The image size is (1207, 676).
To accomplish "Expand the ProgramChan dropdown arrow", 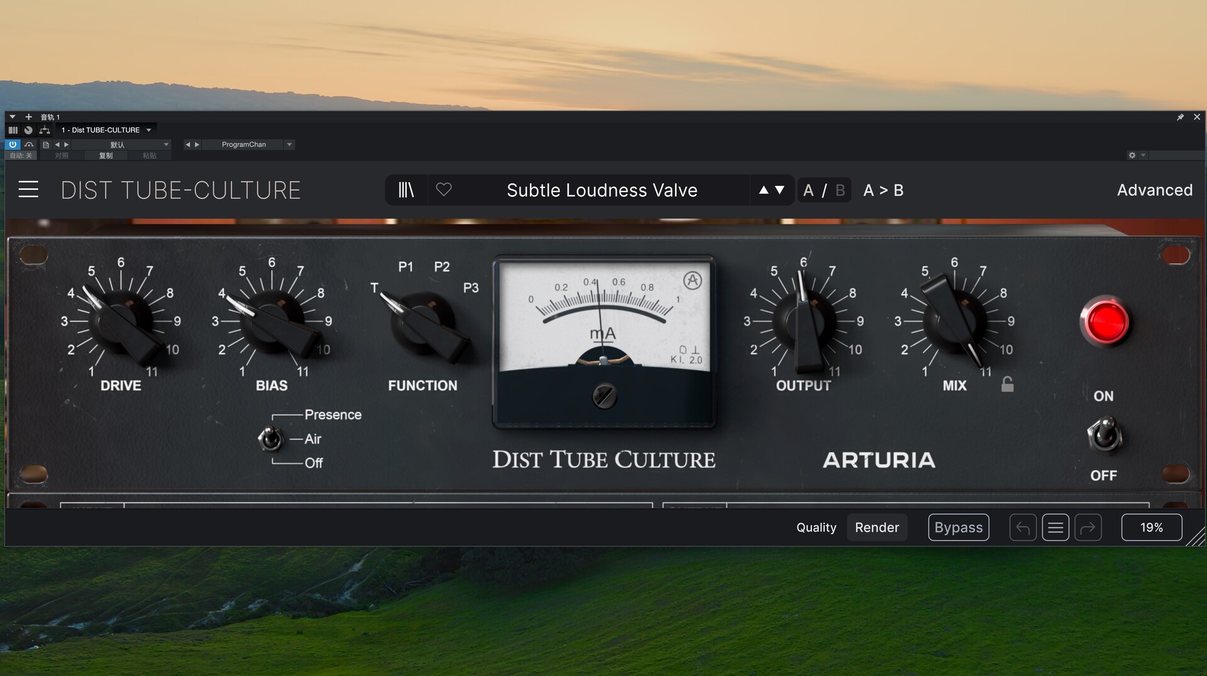I will click(289, 144).
